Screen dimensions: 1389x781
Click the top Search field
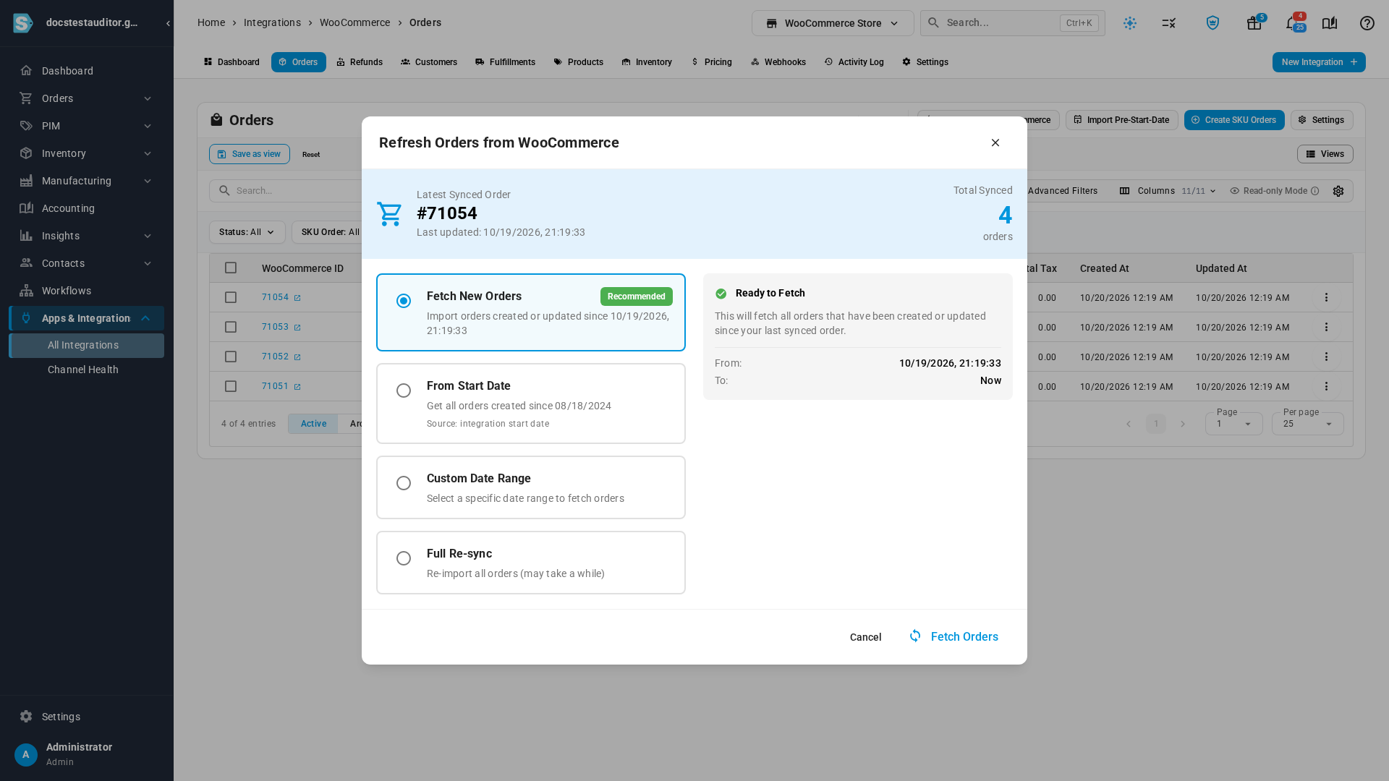coord(1013,23)
